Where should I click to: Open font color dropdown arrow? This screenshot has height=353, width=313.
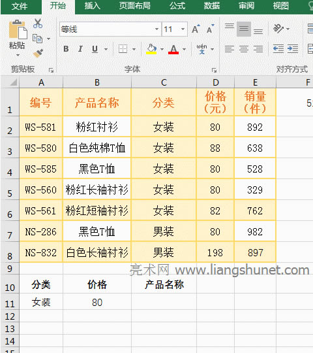coord(184,49)
